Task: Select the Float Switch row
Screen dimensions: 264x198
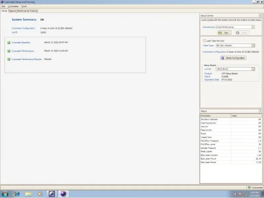Action: [x=231, y=130]
